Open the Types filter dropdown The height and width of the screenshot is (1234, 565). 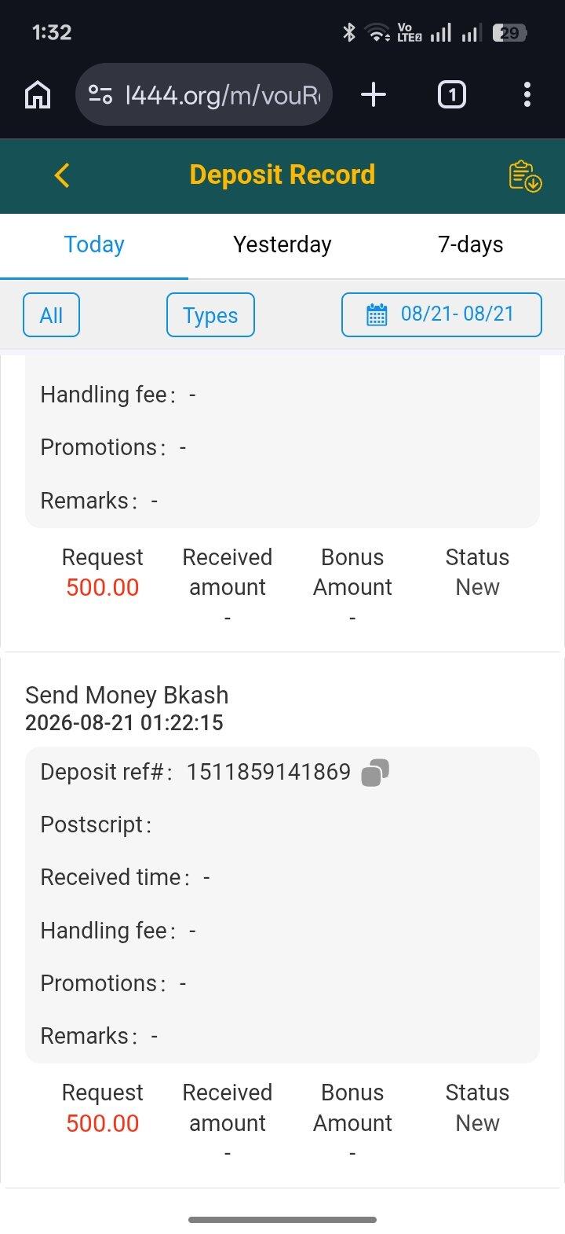[x=210, y=315]
